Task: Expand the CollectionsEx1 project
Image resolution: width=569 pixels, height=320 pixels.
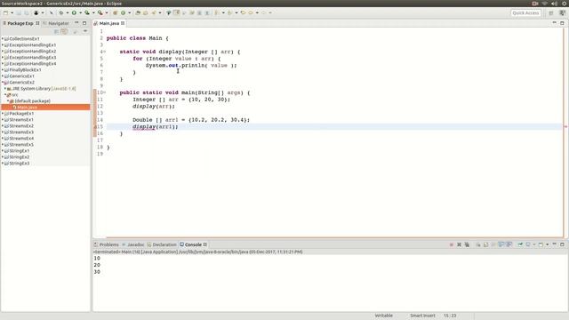Action: (x=3, y=38)
